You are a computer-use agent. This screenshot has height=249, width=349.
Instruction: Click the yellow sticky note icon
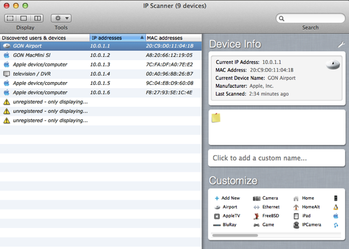click(216, 118)
